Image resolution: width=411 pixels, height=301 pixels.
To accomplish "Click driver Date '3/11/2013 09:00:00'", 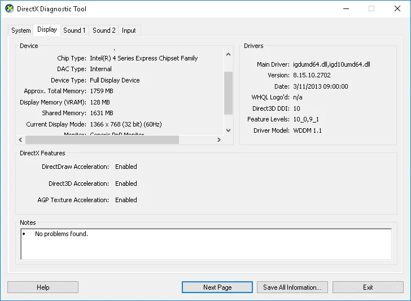I will (x=320, y=86).
